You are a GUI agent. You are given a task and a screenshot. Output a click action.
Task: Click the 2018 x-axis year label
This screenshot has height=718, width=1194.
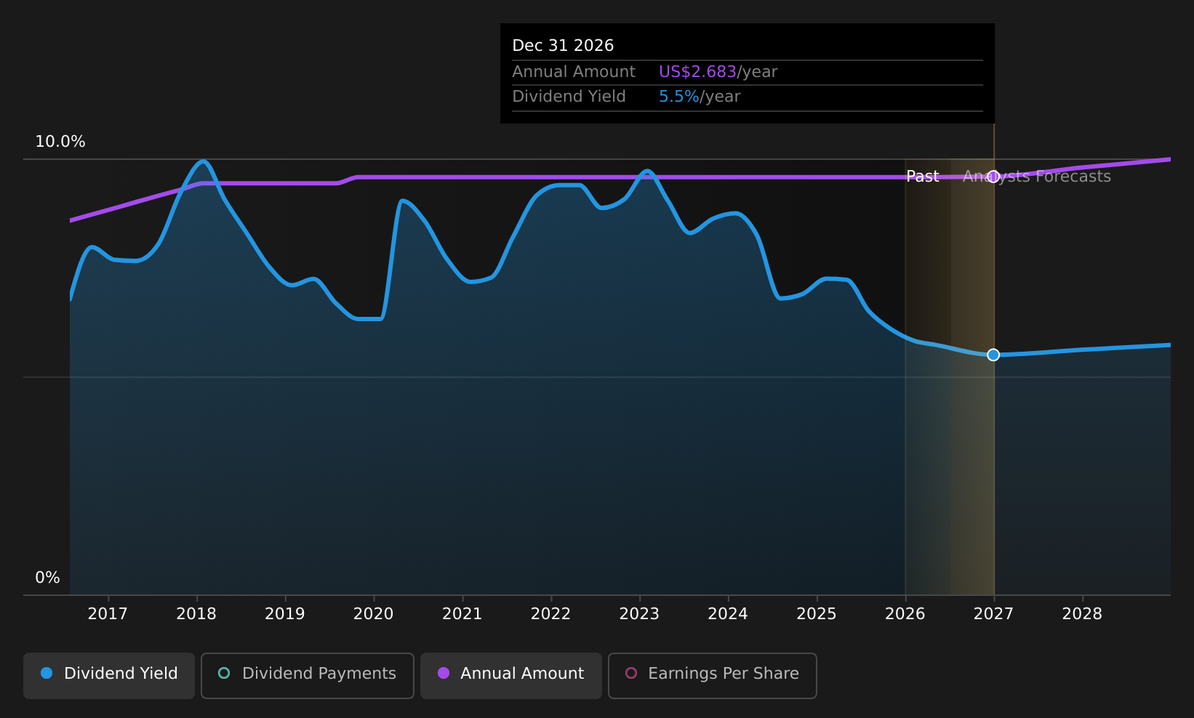tap(196, 614)
